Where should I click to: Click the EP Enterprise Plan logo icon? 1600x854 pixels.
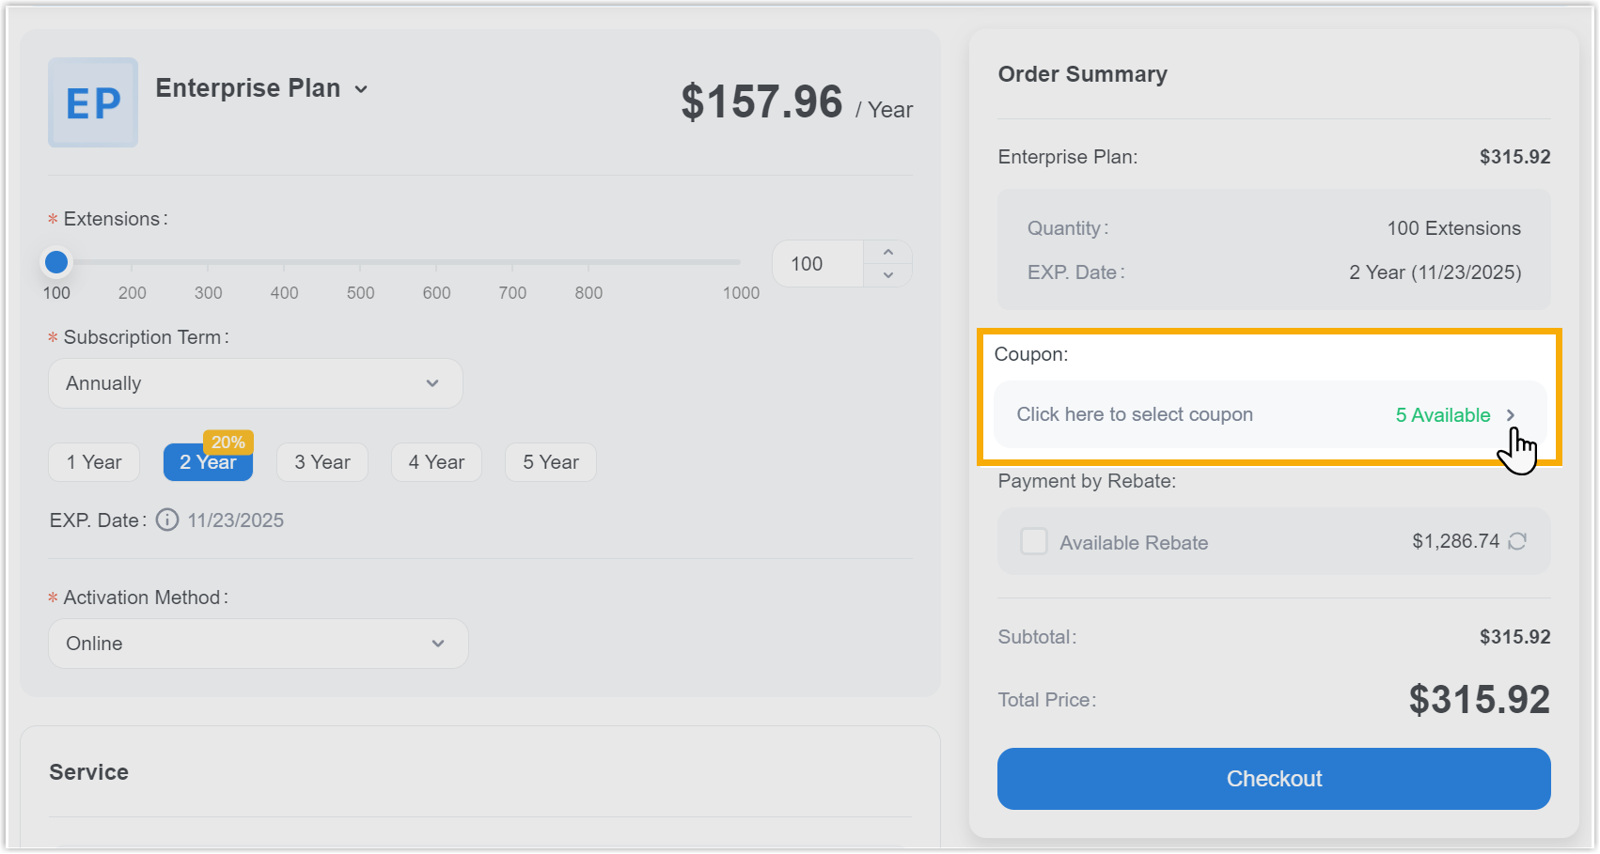(x=93, y=102)
